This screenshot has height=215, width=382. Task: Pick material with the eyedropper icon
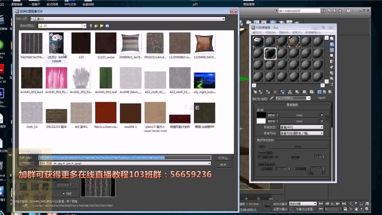(x=271, y=98)
